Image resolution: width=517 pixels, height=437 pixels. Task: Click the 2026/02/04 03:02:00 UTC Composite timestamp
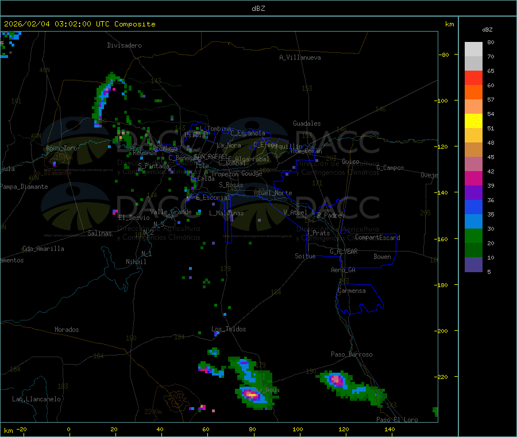pos(79,24)
